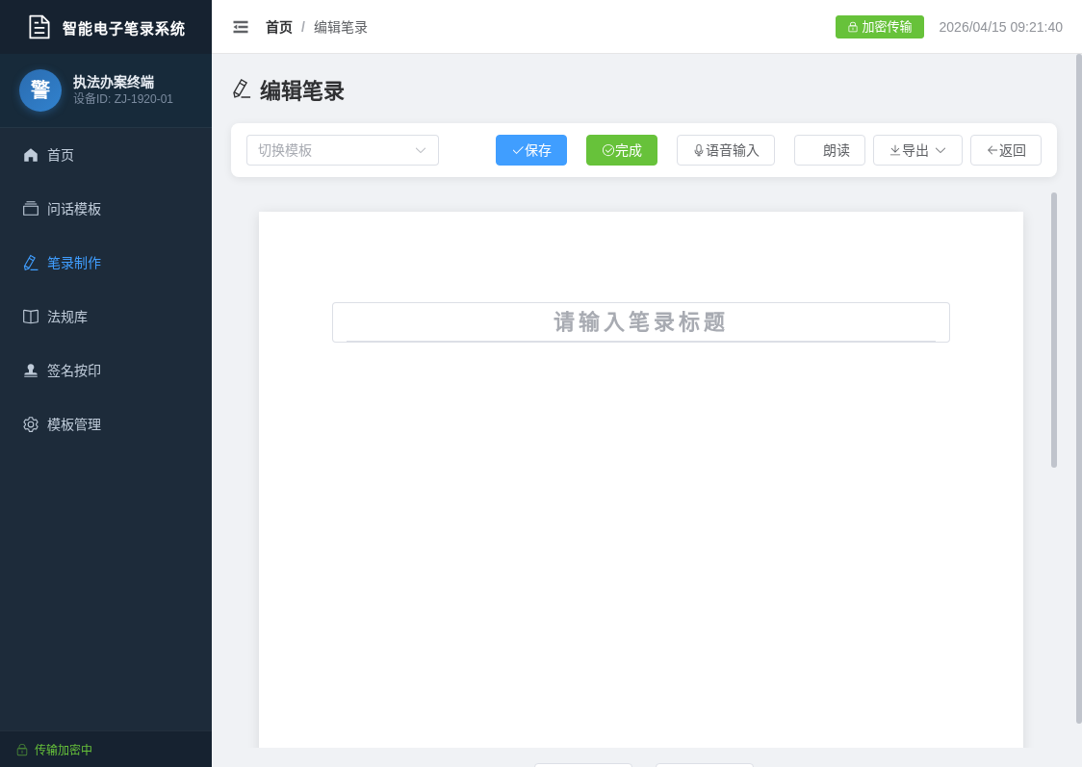
Task: Open the 切换模板 template dropdown
Action: click(342, 150)
